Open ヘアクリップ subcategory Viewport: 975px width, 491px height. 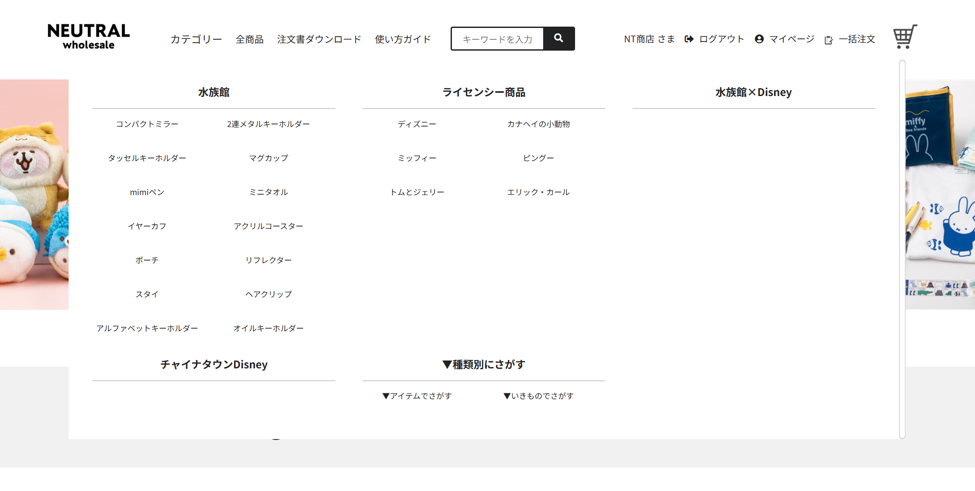269,294
